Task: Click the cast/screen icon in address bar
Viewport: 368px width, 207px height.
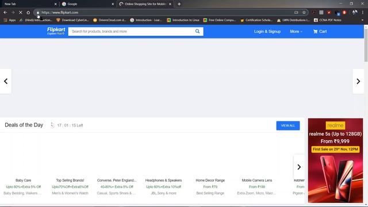Action: click(296, 13)
